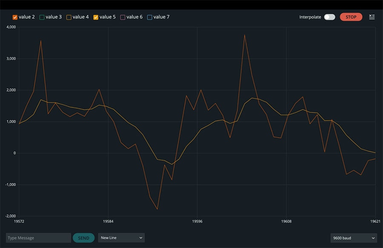Click the 19572 x-axis label
This screenshot has width=383, height=248.
pyautogui.click(x=19, y=222)
